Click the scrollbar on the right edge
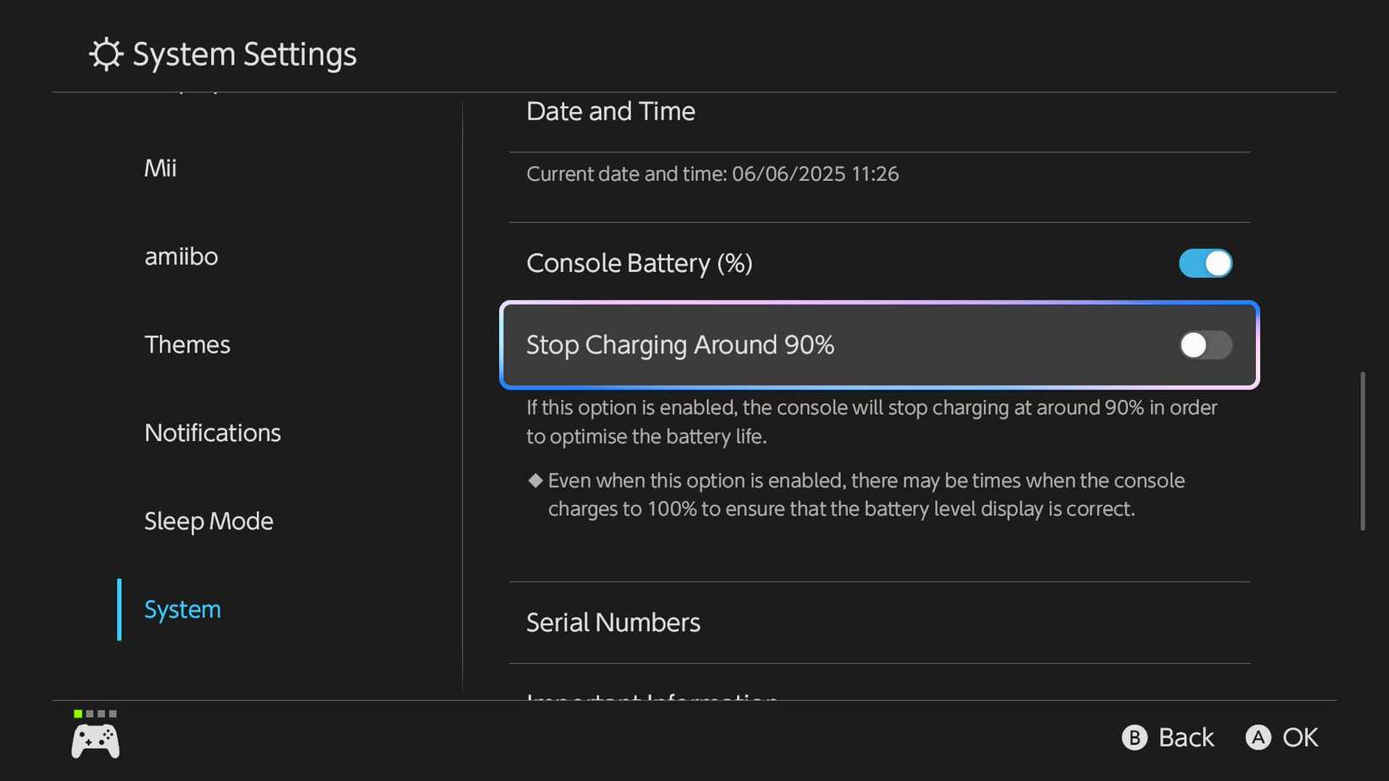This screenshot has height=781, width=1389. pyautogui.click(x=1363, y=446)
